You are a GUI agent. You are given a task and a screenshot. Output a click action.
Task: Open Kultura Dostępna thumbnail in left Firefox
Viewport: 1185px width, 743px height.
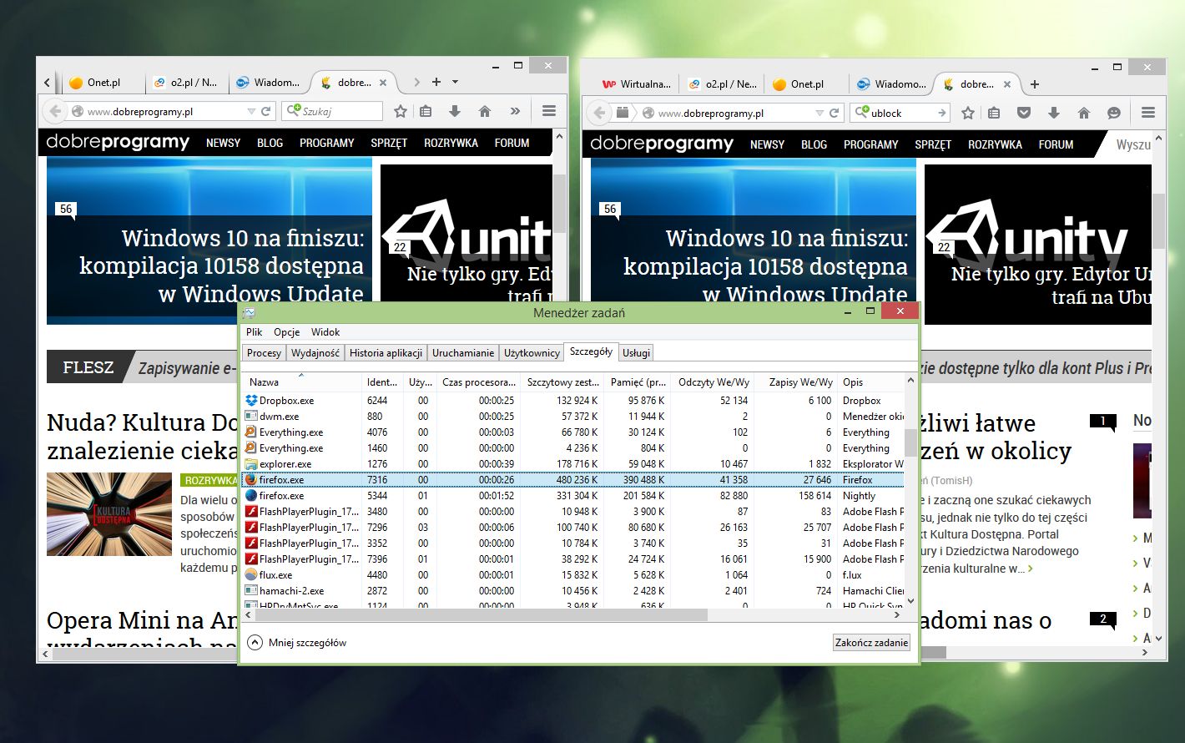coord(109,514)
